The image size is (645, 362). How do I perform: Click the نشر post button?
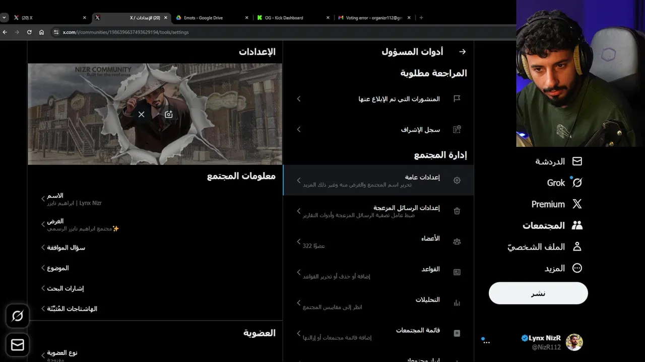tap(538, 293)
